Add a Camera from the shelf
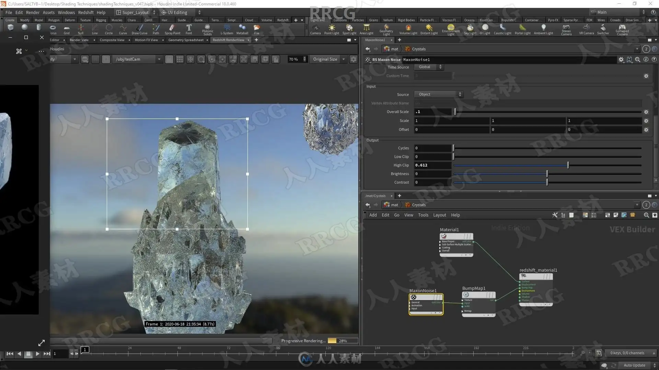Screen dimensions: 659x370 tap(315, 29)
